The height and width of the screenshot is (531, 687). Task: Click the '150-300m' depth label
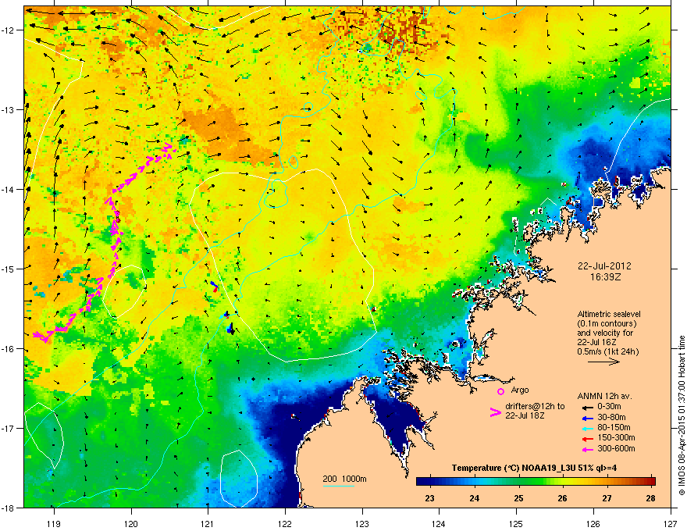coord(616,438)
